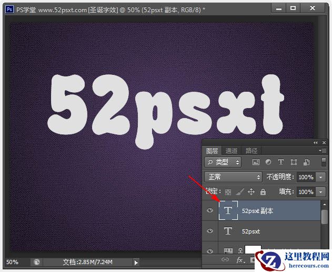
Task: Toggle the layer filtering on/off switch
Action: coord(324,162)
